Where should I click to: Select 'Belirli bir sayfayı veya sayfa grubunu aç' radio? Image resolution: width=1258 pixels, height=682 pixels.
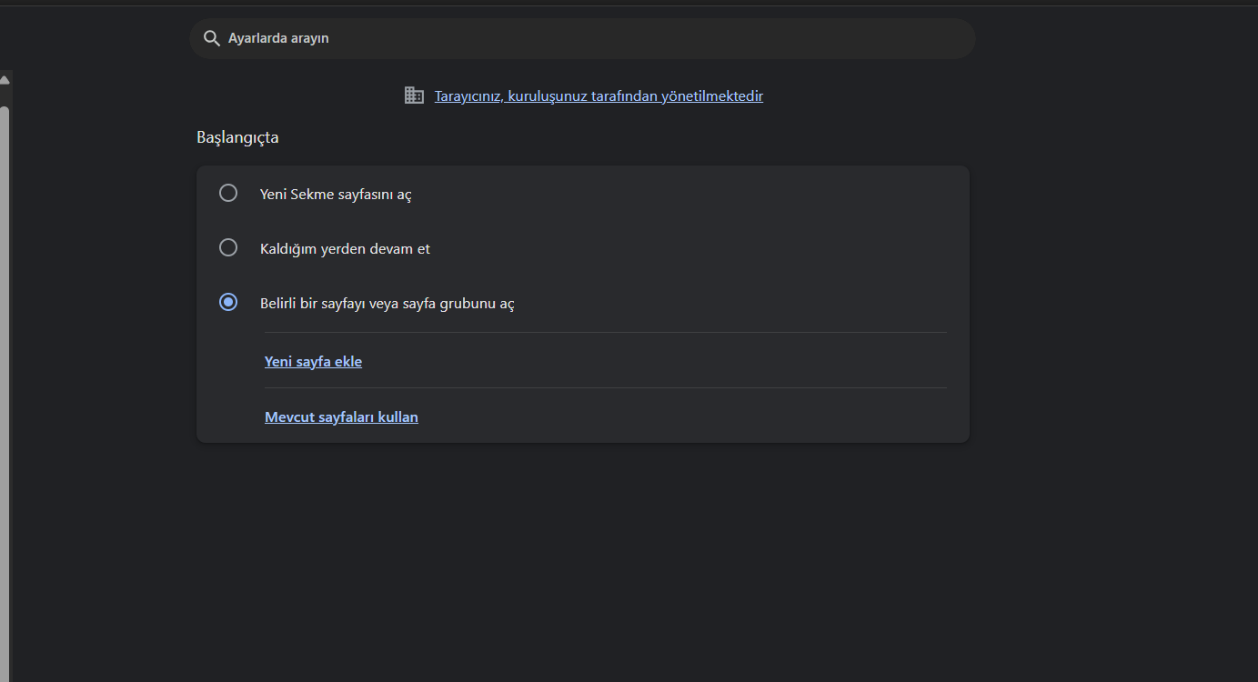coord(228,302)
